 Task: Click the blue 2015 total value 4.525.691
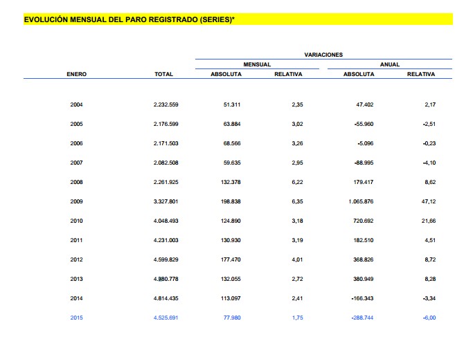click(x=166, y=318)
